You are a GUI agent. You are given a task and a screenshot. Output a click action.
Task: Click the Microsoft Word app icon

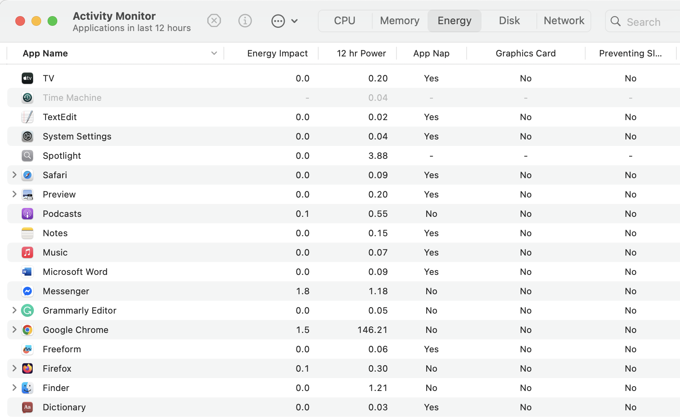coord(27,272)
